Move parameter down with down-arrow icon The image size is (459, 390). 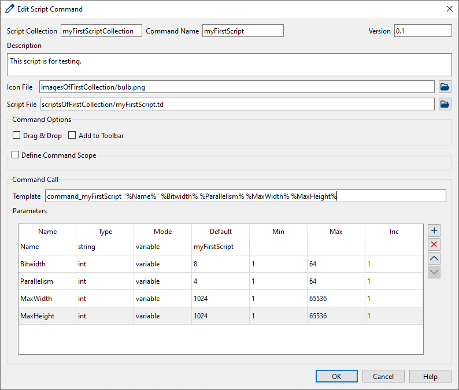(434, 272)
